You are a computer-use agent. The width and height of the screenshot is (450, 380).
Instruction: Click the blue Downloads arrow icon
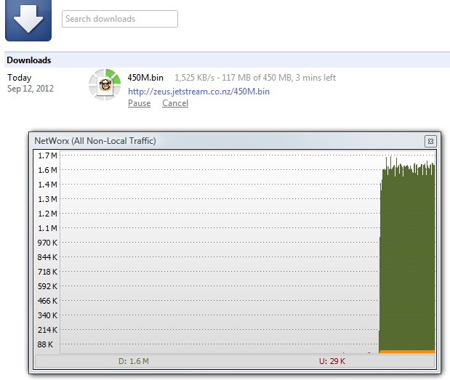point(28,20)
